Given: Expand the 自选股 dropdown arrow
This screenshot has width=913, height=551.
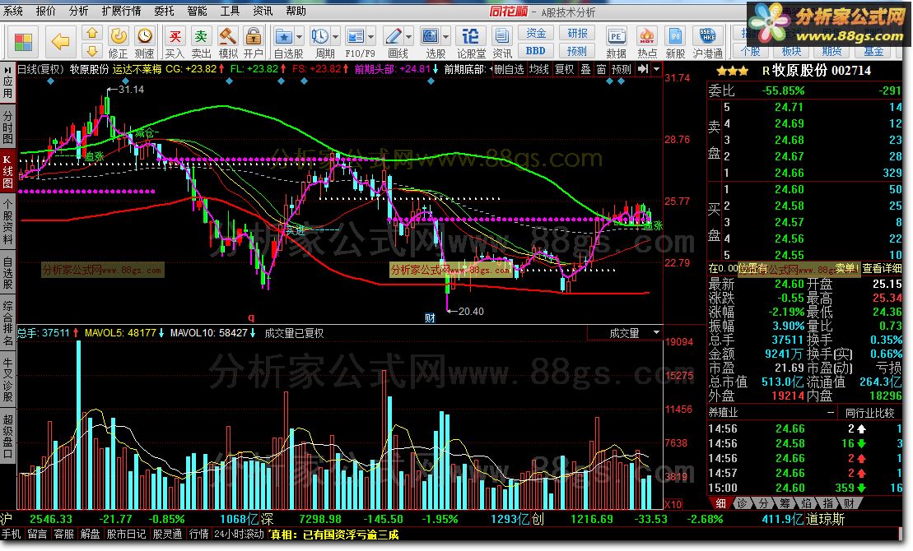Looking at the screenshot, I should pyautogui.click(x=300, y=37).
